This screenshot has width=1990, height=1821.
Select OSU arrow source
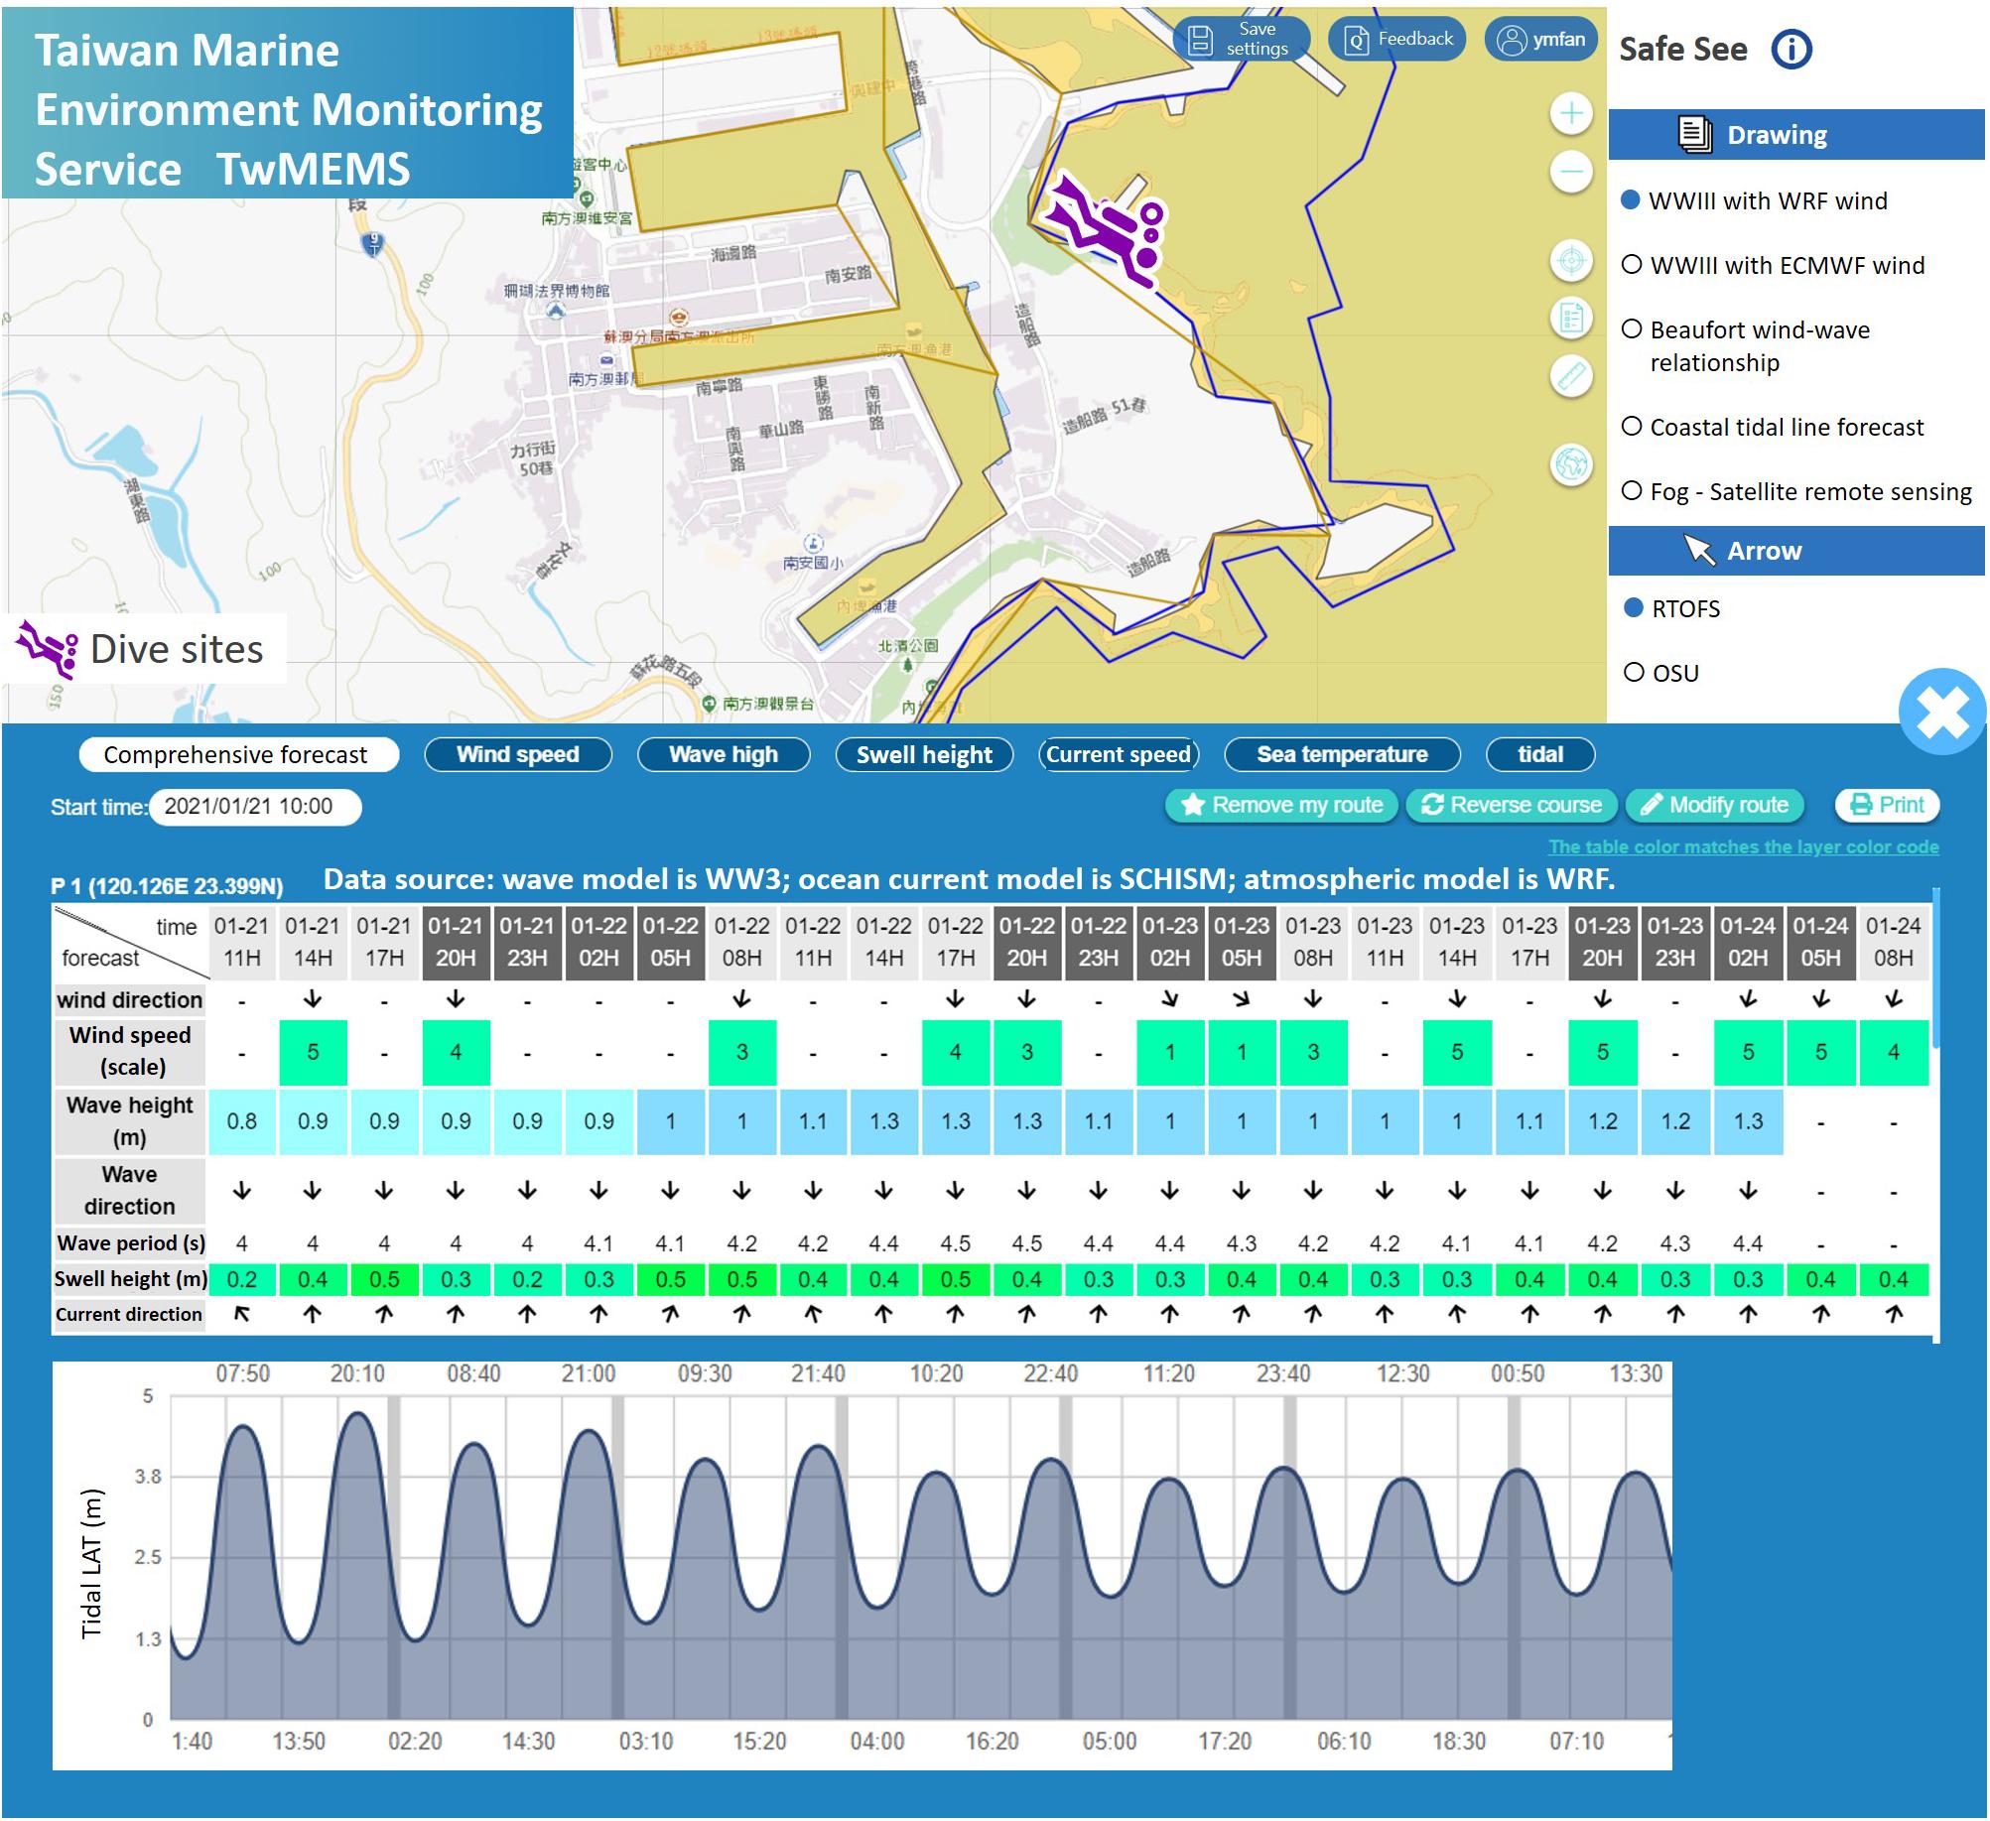click(x=1661, y=673)
